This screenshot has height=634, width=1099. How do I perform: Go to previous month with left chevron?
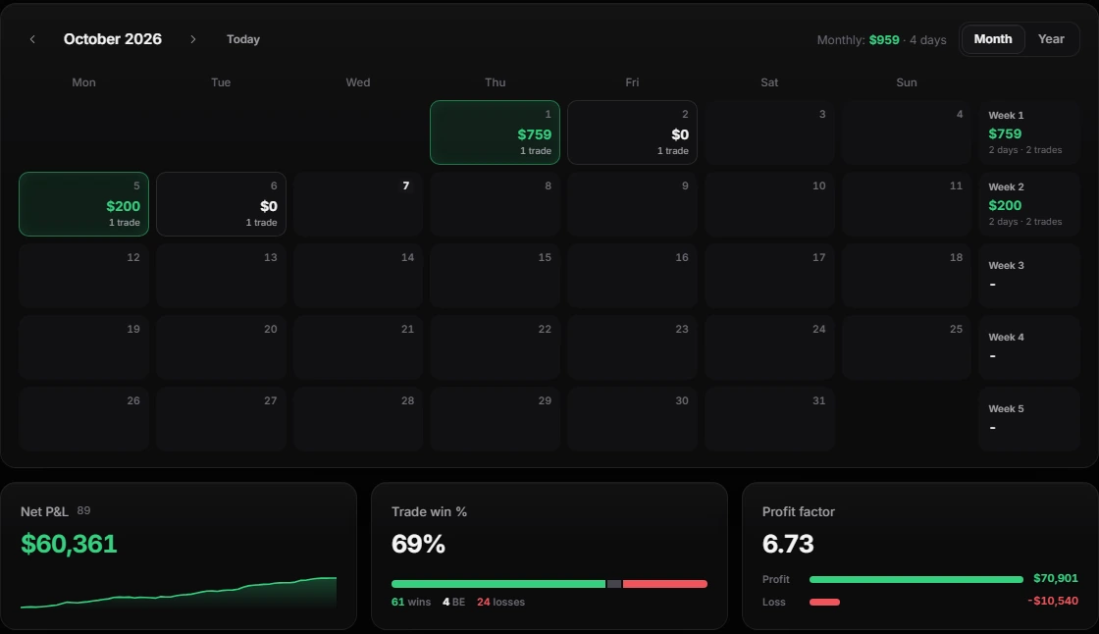[32, 39]
